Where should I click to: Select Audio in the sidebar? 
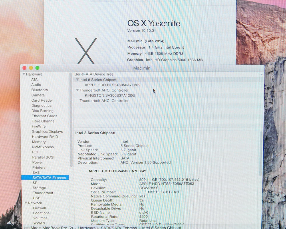36,84
